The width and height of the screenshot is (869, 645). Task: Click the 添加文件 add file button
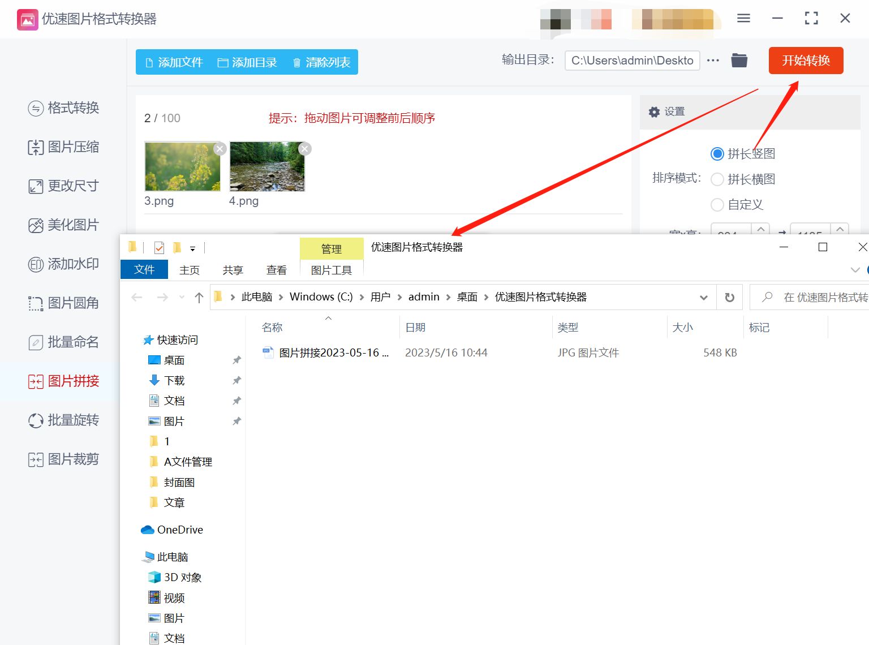(174, 62)
